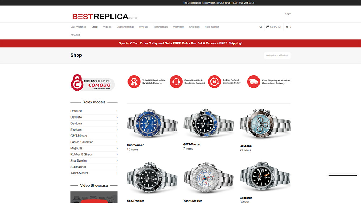This screenshot has width=361, height=203.
Task: Select Ladies Collection in Rolex Models
Action: tap(82, 142)
